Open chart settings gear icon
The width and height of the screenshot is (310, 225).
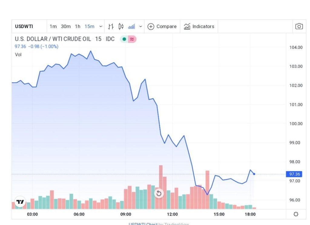296,214
